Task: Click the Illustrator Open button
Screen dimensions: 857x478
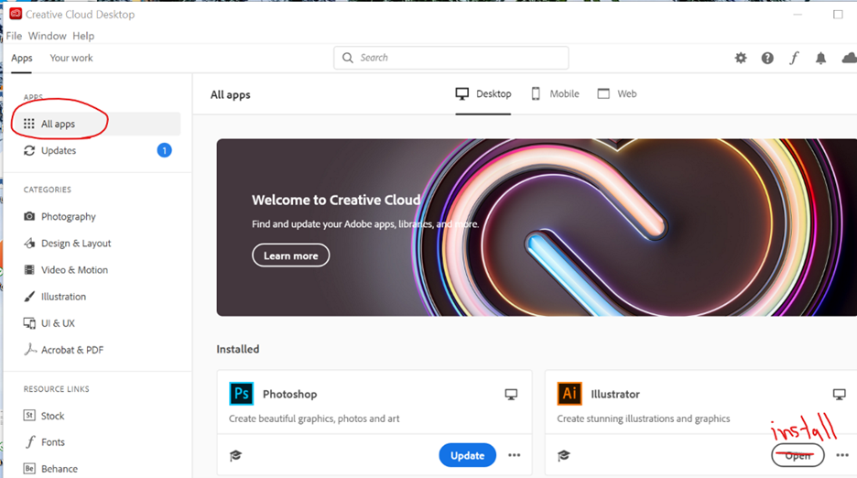Action: tap(797, 455)
